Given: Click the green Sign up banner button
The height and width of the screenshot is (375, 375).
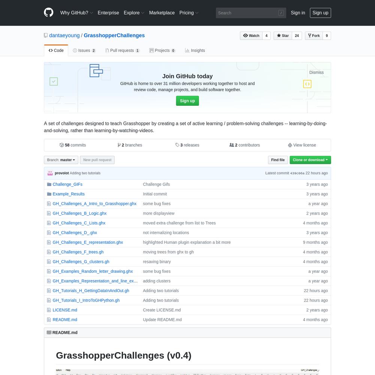Looking at the screenshot, I should pyautogui.click(x=187, y=100).
